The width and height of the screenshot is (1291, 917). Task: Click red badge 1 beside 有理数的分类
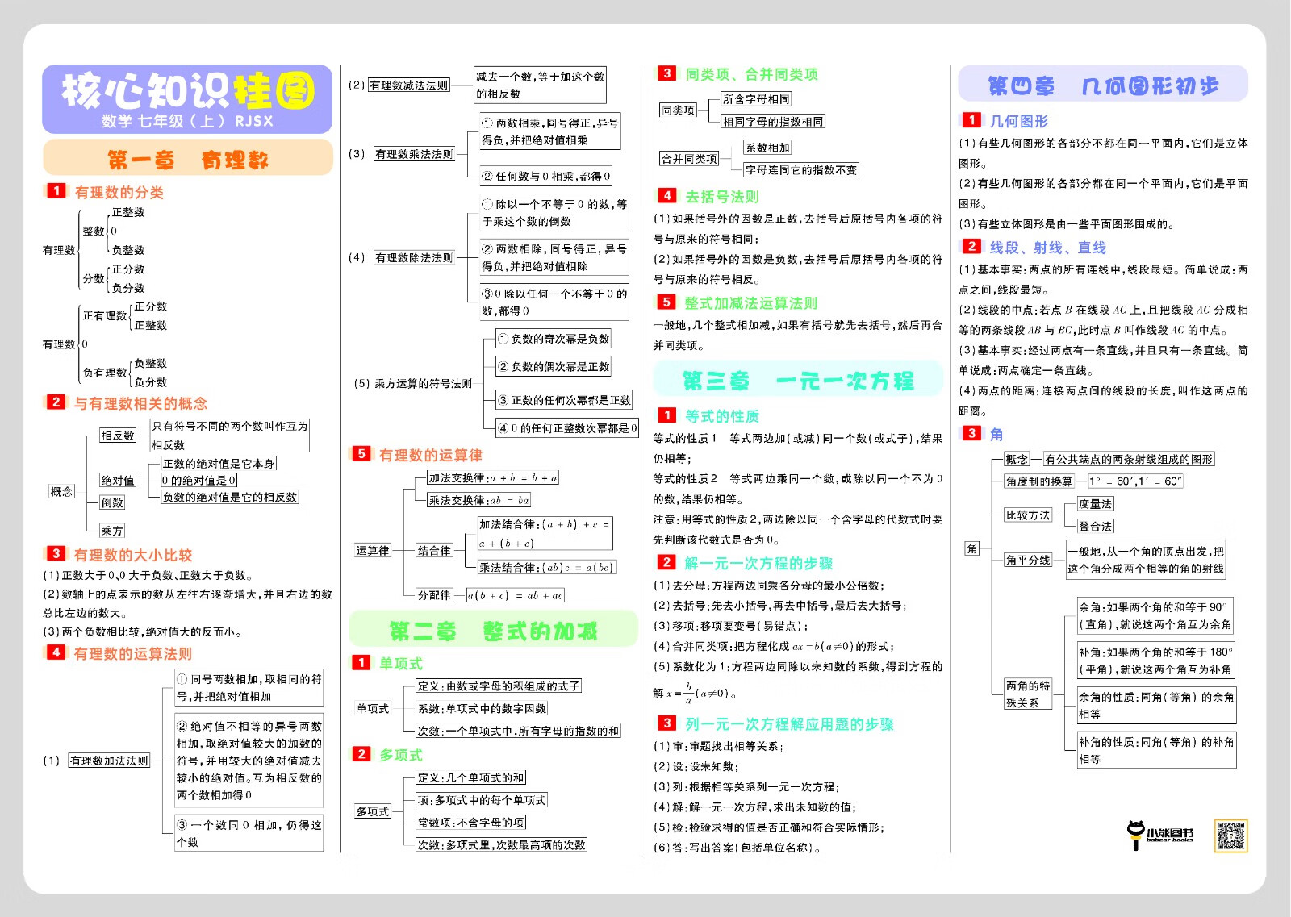[56, 191]
